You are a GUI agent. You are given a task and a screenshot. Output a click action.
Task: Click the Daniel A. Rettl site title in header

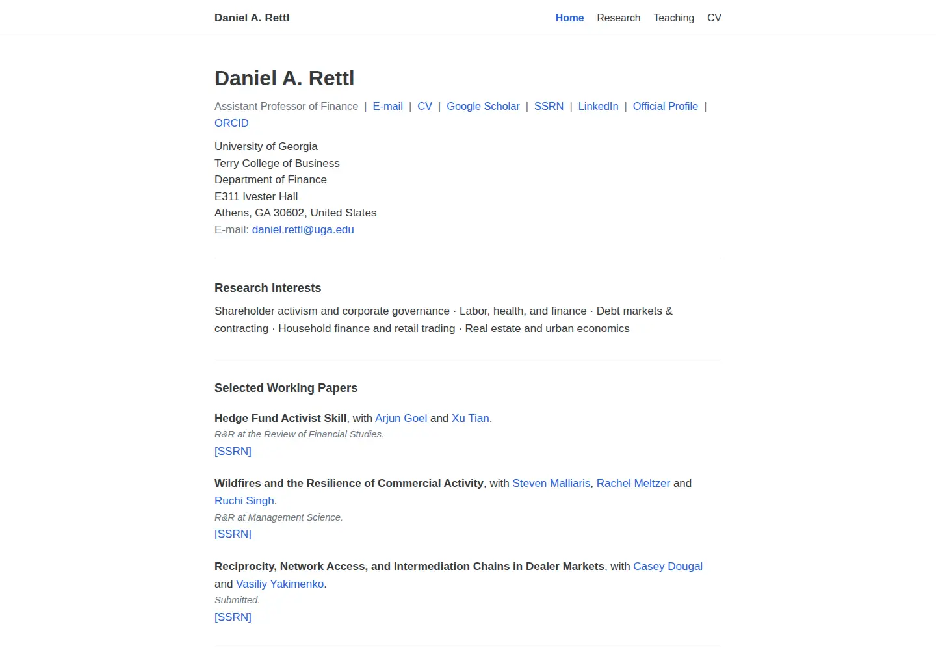coord(252,18)
